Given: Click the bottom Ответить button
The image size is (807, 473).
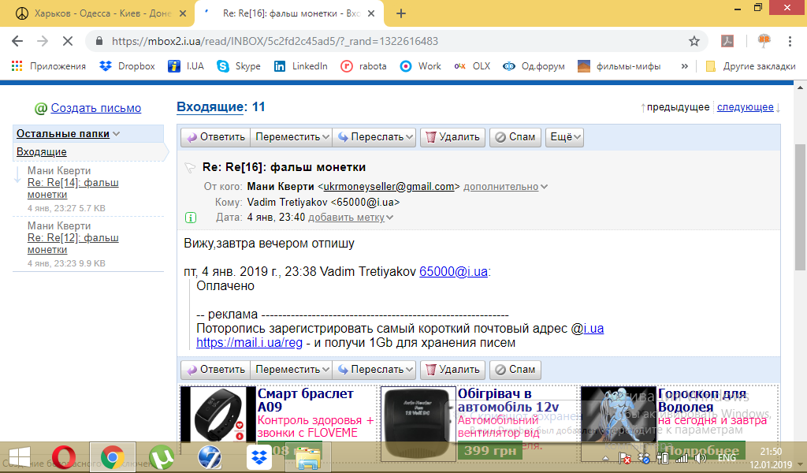Looking at the screenshot, I should [216, 370].
